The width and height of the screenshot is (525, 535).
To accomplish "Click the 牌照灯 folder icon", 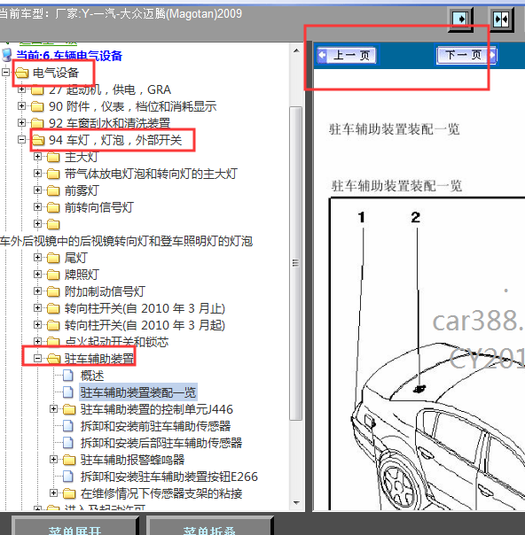I will pos(53,275).
